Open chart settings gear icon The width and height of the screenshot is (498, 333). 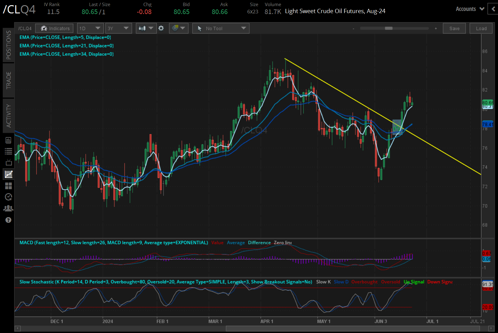(161, 28)
